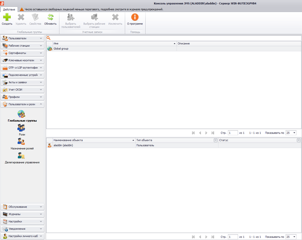Image resolution: width=302 pixels, height=240 pixels.
Task: Click upper page number input field
Action: 232,133
